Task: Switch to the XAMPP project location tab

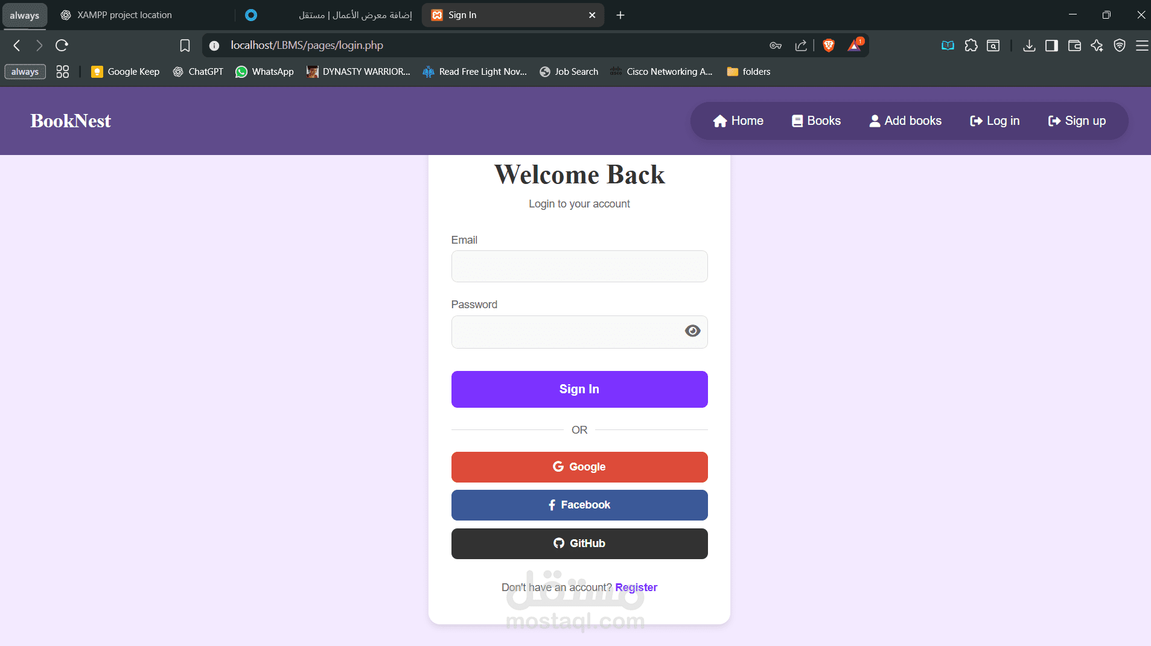Action: point(124,14)
